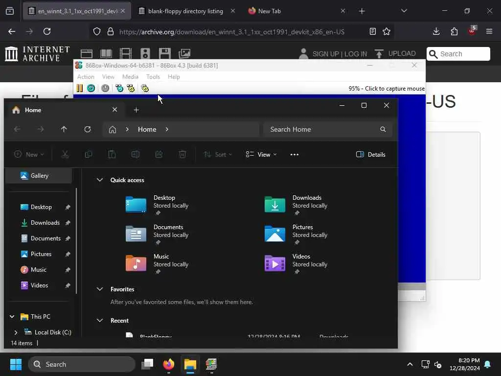
Task: Open Internet Archive software floppy icon
Action: (165, 54)
